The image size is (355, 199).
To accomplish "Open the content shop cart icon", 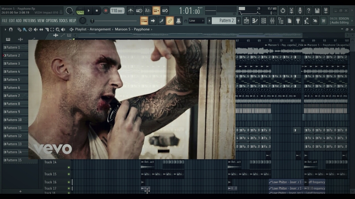I will click(324, 21).
